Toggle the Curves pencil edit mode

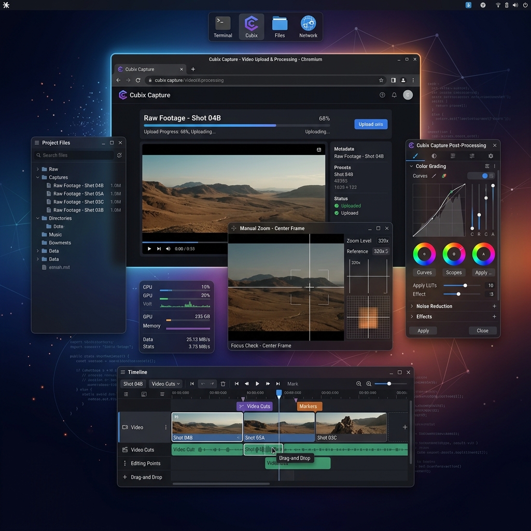point(434,176)
